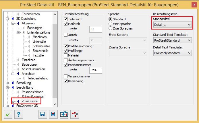This screenshot has width=199, height=123.
Task: Expand the Bemaßung tree node
Action: (x=7, y=83)
